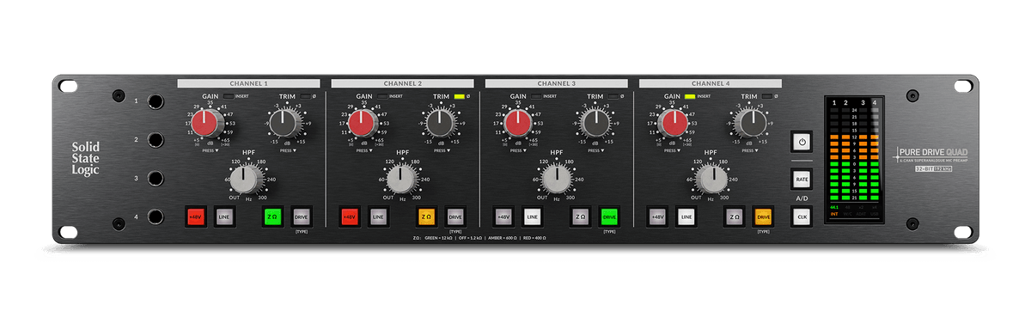Screen dimensions: 1031x329
Task: Click Channel 2 amber Z Ω button
Action: click(x=426, y=217)
